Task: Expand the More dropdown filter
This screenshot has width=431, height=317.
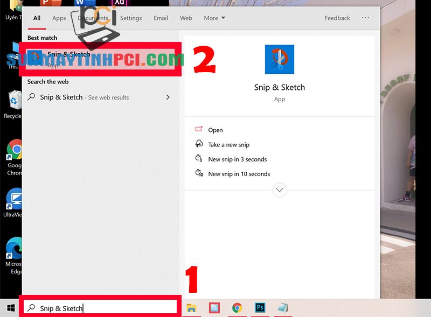Action: tap(214, 18)
